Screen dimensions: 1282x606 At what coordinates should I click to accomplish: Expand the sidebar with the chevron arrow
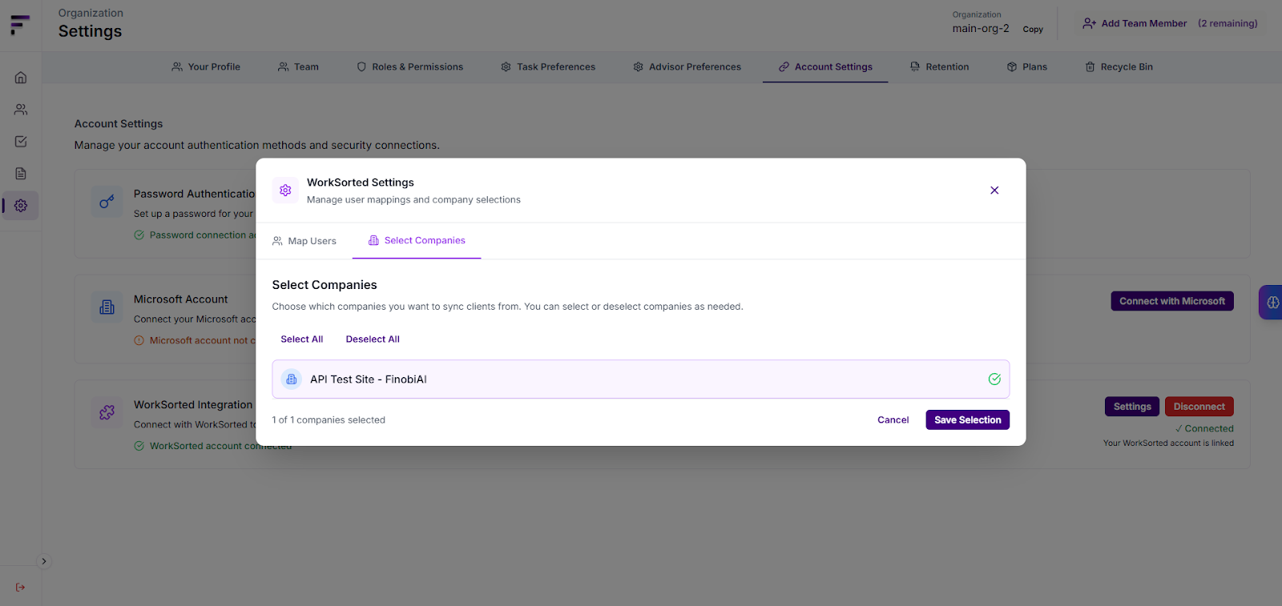44,561
